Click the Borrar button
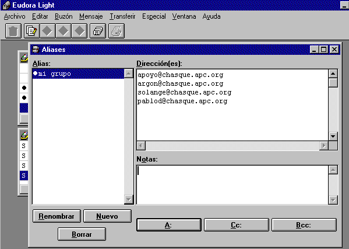This screenshot has width=349, height=249. (x=82, y=234)
